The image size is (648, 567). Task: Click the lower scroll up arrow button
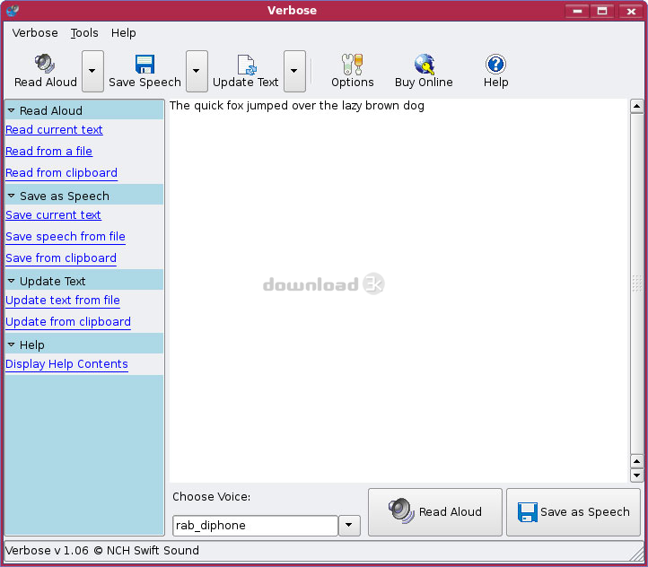[x=636, y=461]
